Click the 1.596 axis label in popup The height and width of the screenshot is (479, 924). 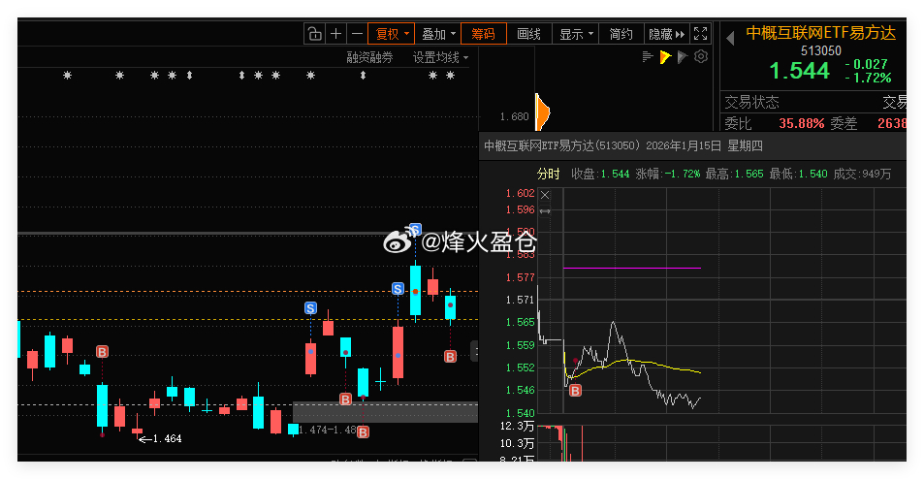click(x=520, y=209)
